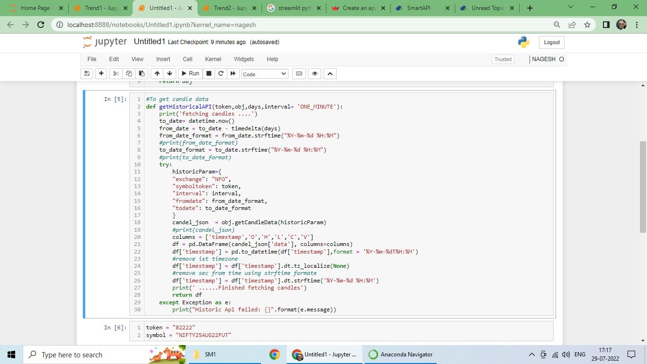The width and height of the screenshot is (647, 364).
Task: Open the File menu
Action: [92, 59]
